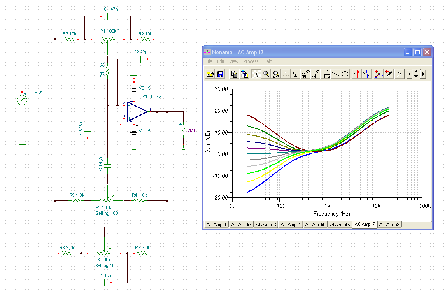Enable cursor a
The width and height of the screenshot is (447, 295).
click(x=357, y=74)
